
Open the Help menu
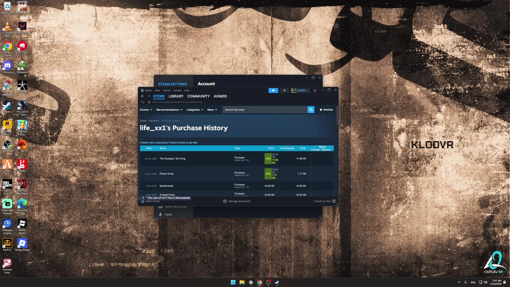tap(186, 90)
